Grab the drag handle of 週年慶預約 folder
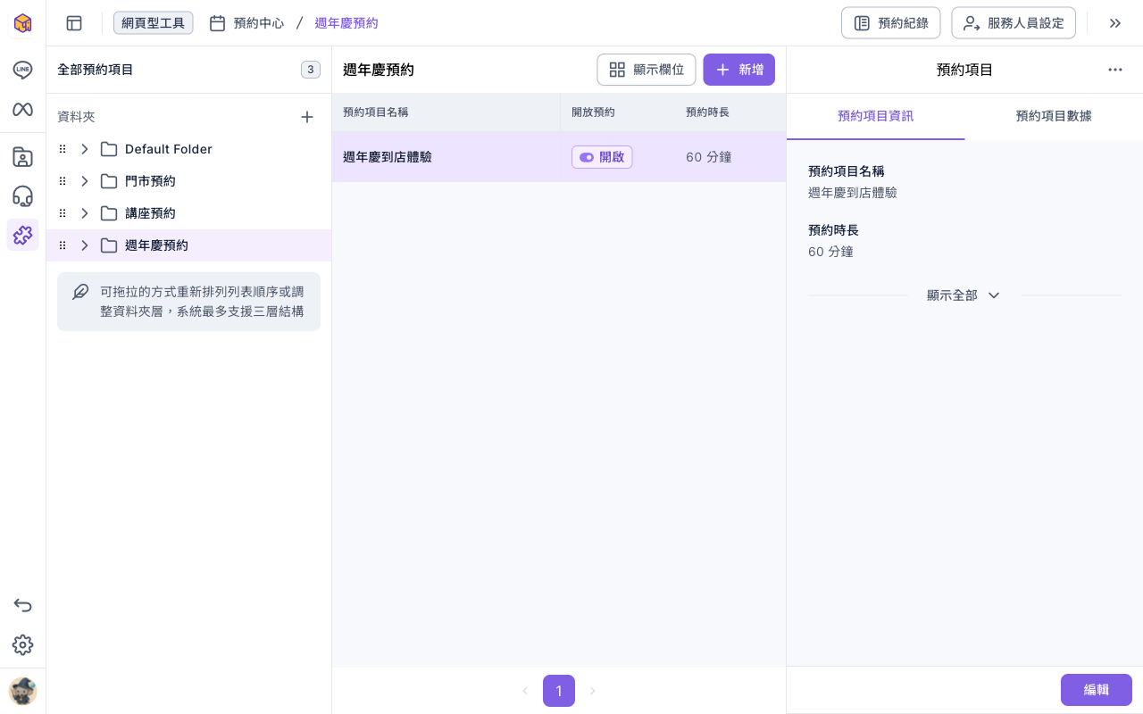This screenshot has height=714, width=1143. (x=63, y=245)
